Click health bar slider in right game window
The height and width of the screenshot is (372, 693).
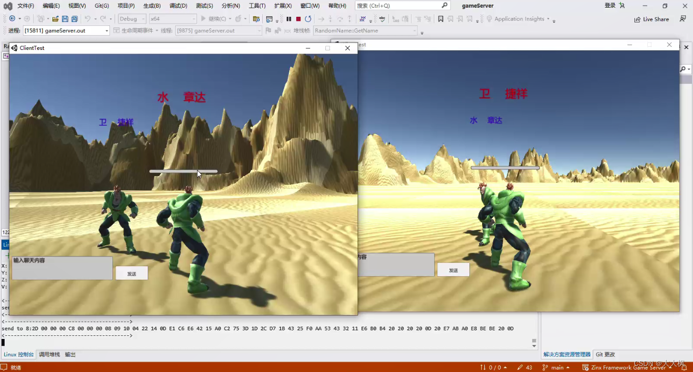[505, 167]
